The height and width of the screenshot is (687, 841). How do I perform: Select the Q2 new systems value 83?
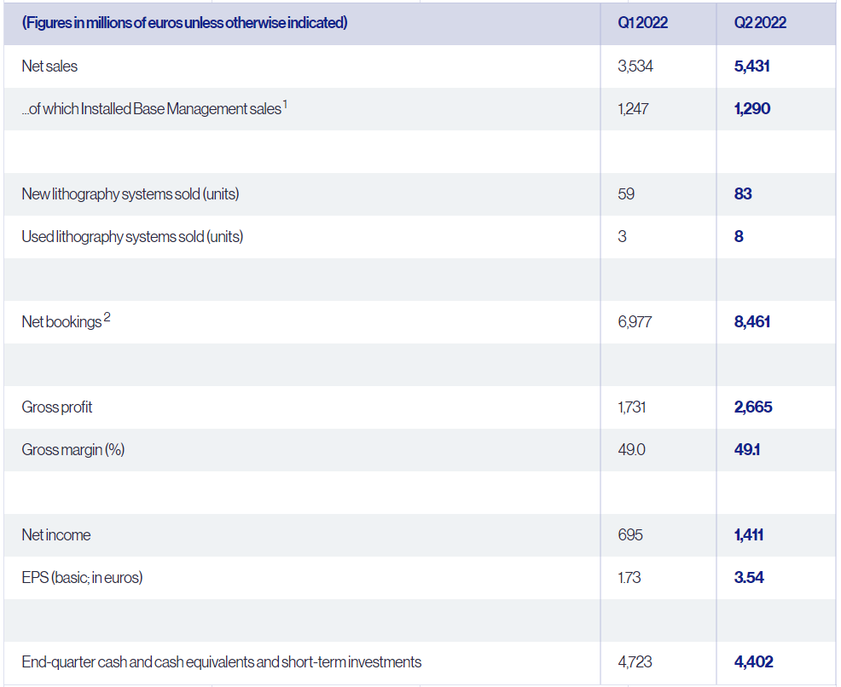[x=743, y=194]
